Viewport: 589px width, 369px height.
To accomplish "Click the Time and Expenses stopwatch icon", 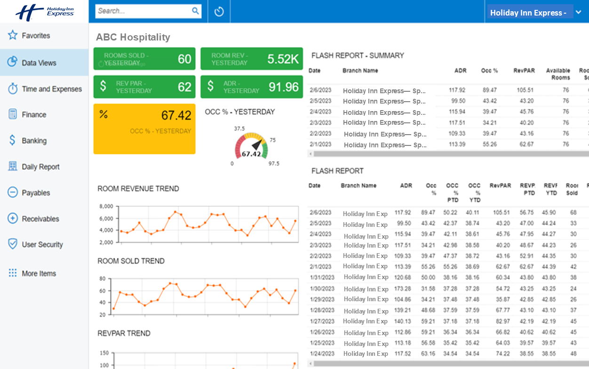I will (13, 88).
